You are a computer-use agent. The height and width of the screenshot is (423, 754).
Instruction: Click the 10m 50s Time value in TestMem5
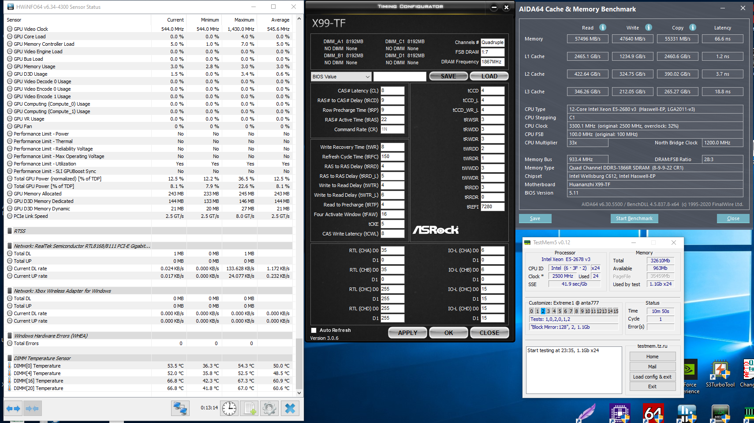click(661, 311)
